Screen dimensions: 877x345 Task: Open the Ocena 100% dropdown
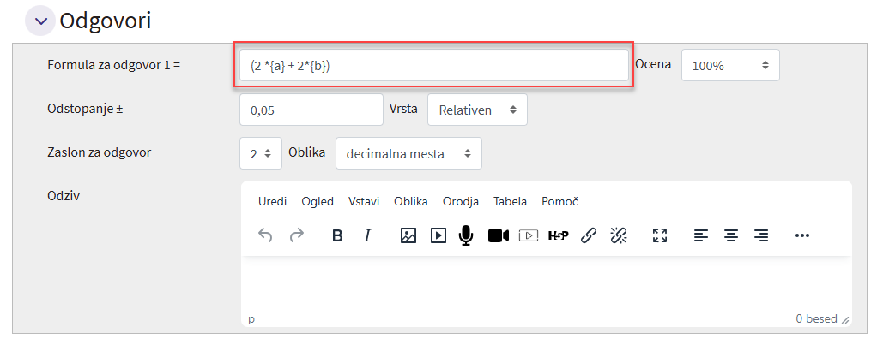click(x=729, y=65)
